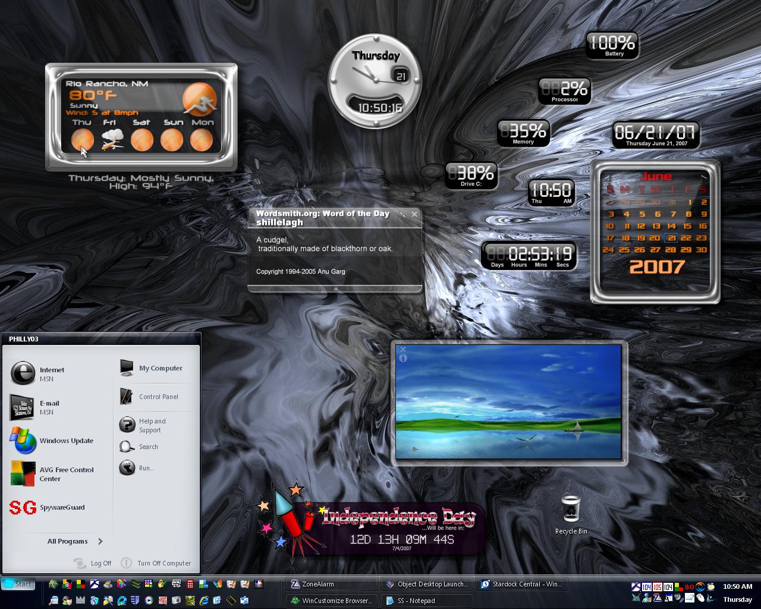This screenshot has width=761, height=609.
Task: Expand the Word of the Day bottom arrow
Action: (x=335, y=288)
